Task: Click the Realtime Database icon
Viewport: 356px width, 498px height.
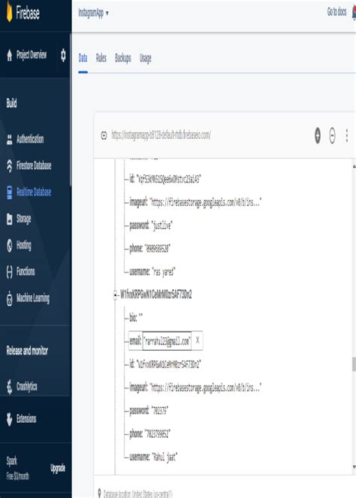Action: pyautogui.click(x=10, y=192)
